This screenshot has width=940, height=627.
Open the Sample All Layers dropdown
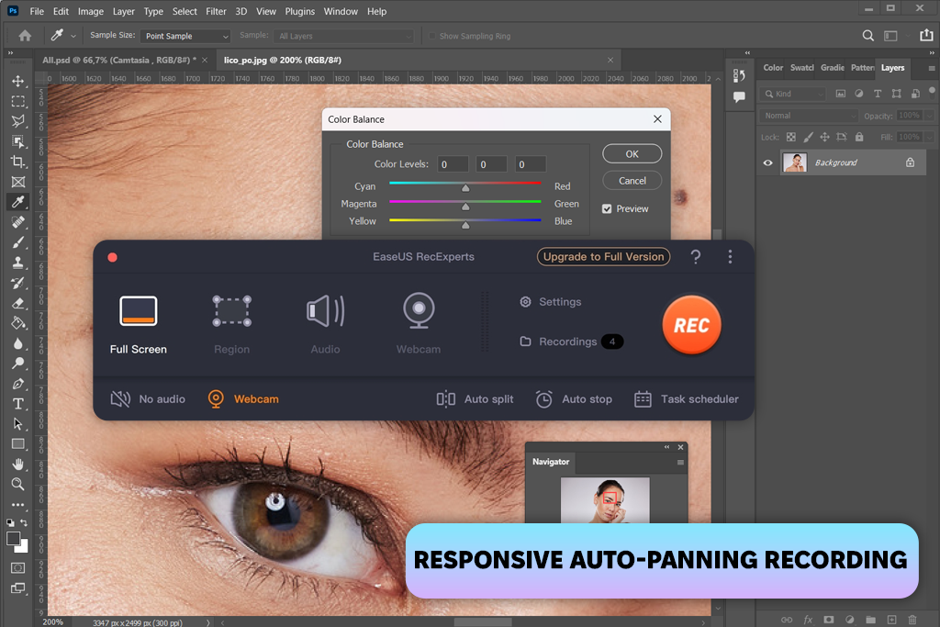tap(343, 36)
